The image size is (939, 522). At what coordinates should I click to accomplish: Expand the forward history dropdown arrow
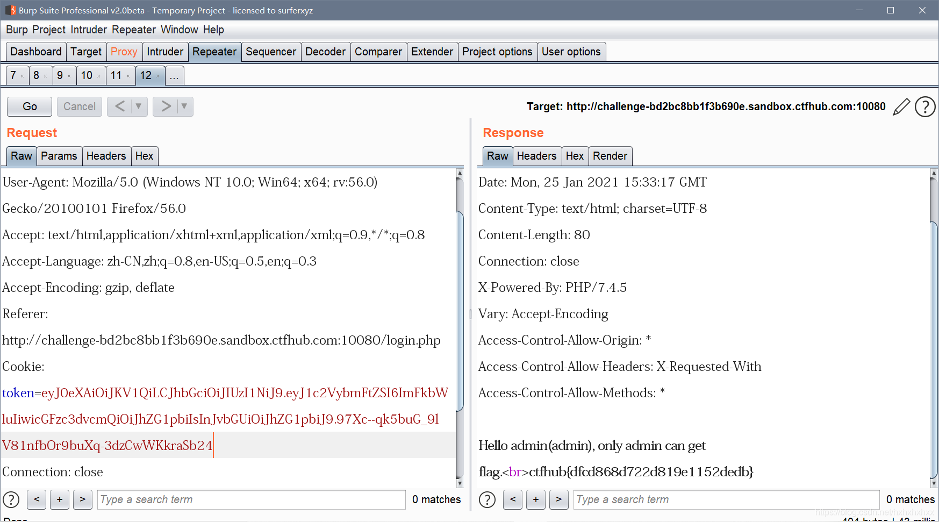tap(184, 106)
